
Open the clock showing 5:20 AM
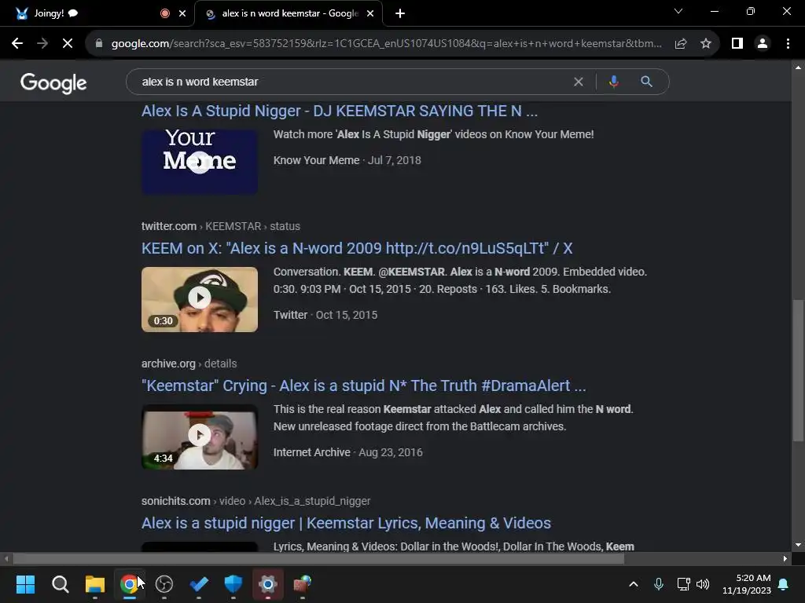click(x=747, y=584)
